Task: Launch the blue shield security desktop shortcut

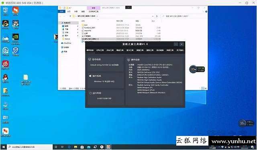Action: pos(16,51)
